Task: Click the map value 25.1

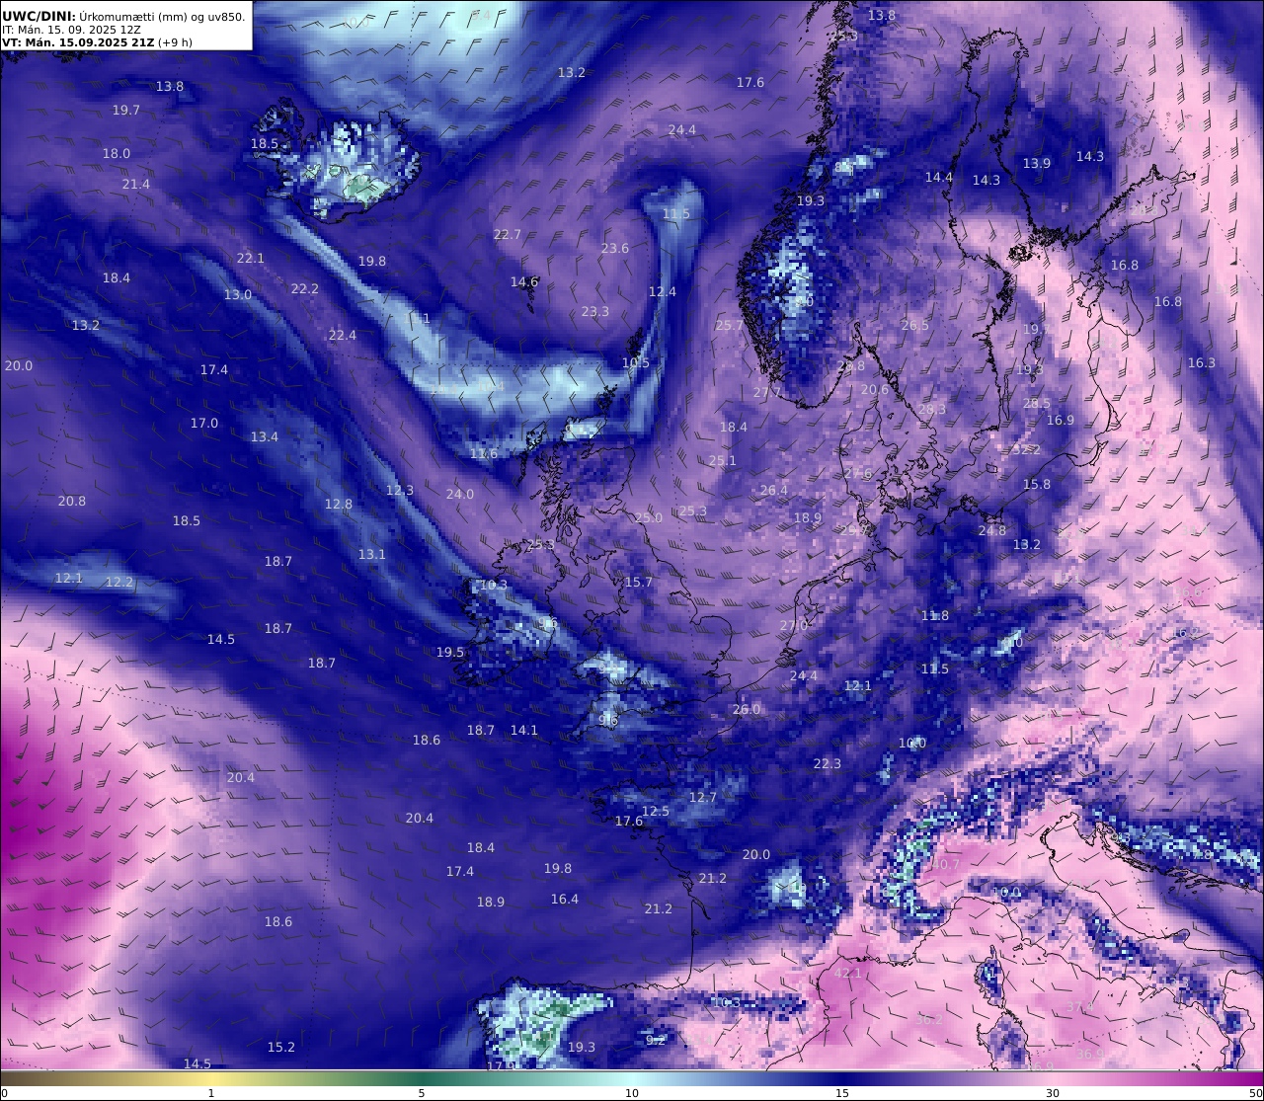Action: (723, 461)
